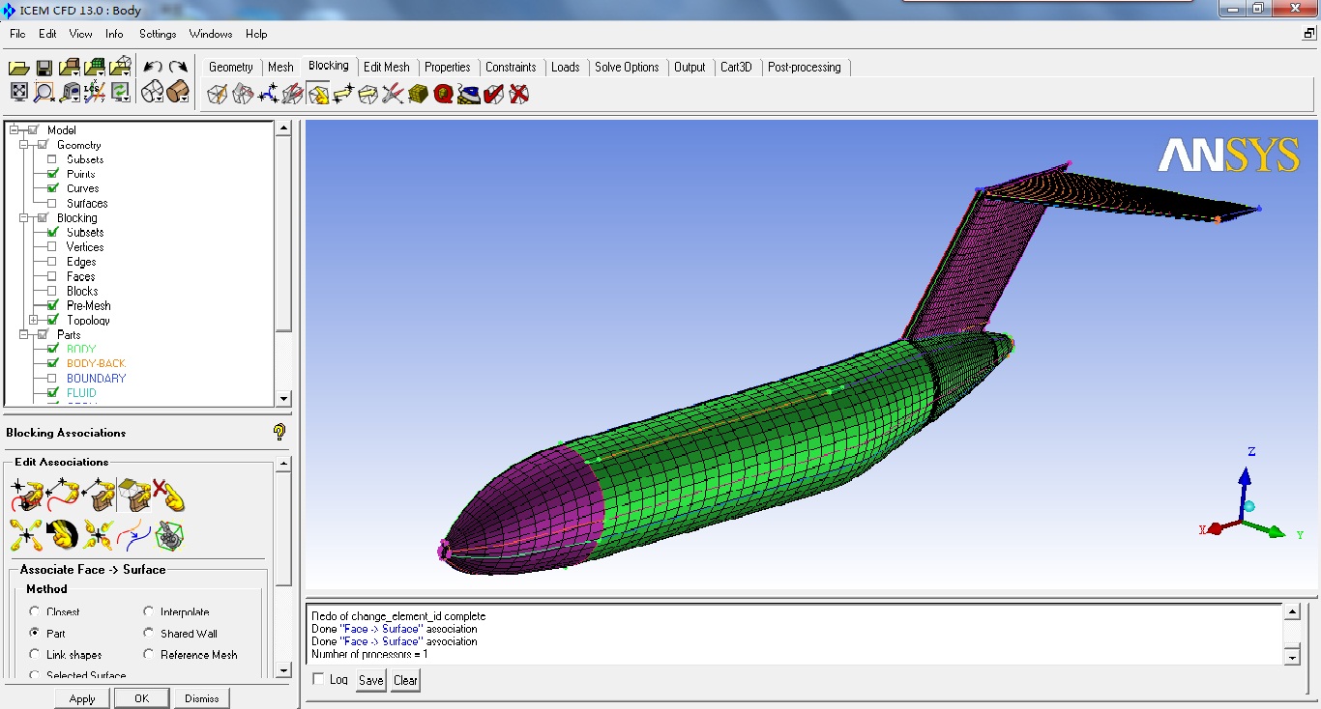Switch to the Edit Mesh tab
The width and height of the screenshot is (1321, 709).
[x=386, y=67]
